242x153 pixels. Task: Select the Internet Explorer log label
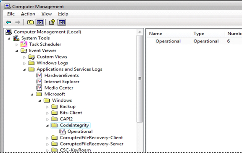pos(62,82)
